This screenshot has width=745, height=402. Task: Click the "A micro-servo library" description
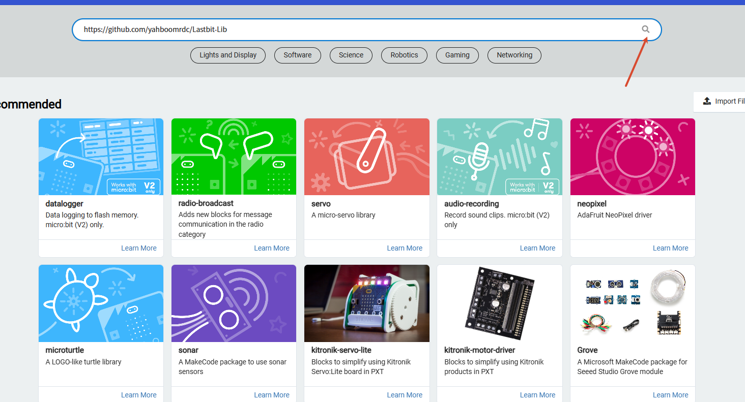point(343,215)
